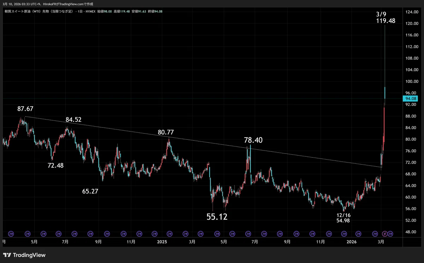Click 124.00 on the price axis
Screen dimensions: 424x263
[x=411, y=12]
